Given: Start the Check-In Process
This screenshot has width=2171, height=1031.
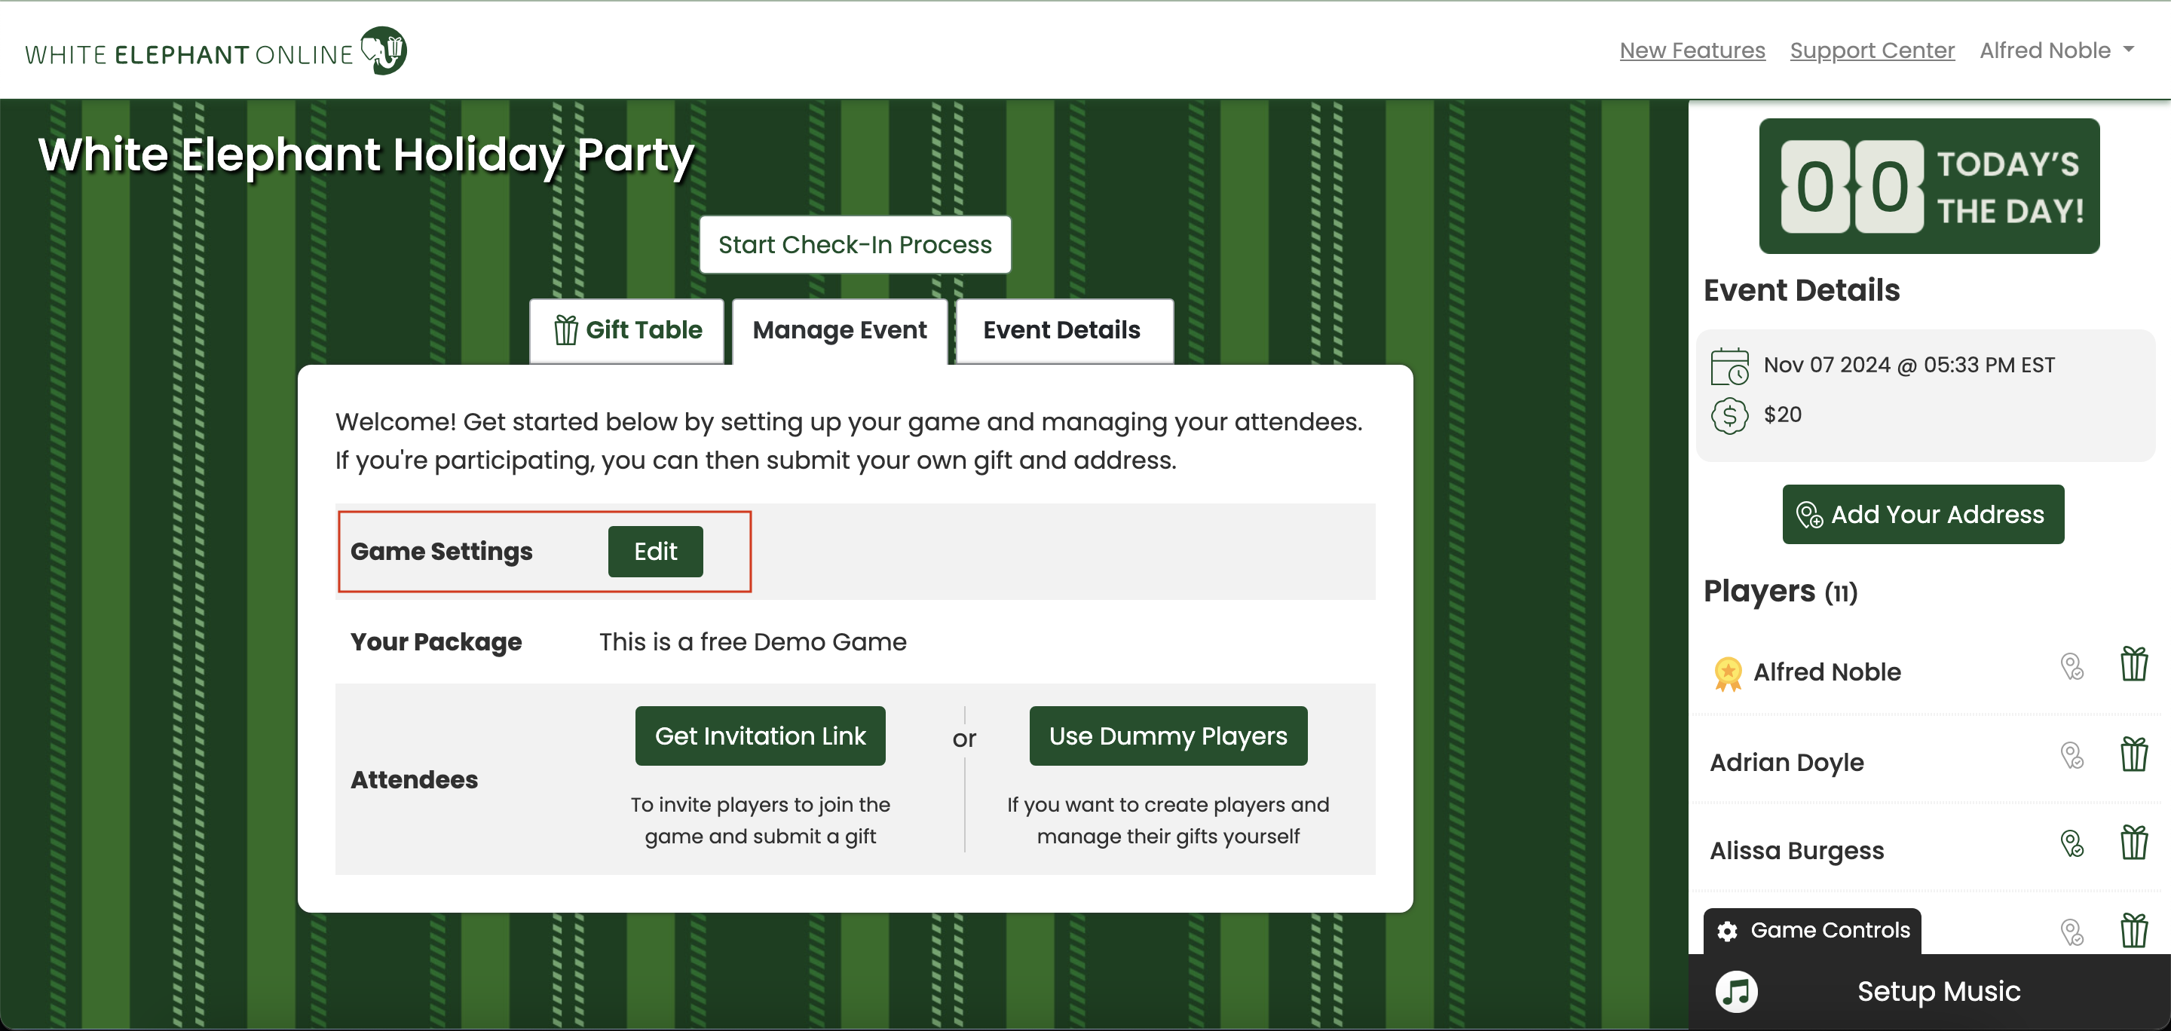Looking at the screenshot, I should tap(855, 244).
